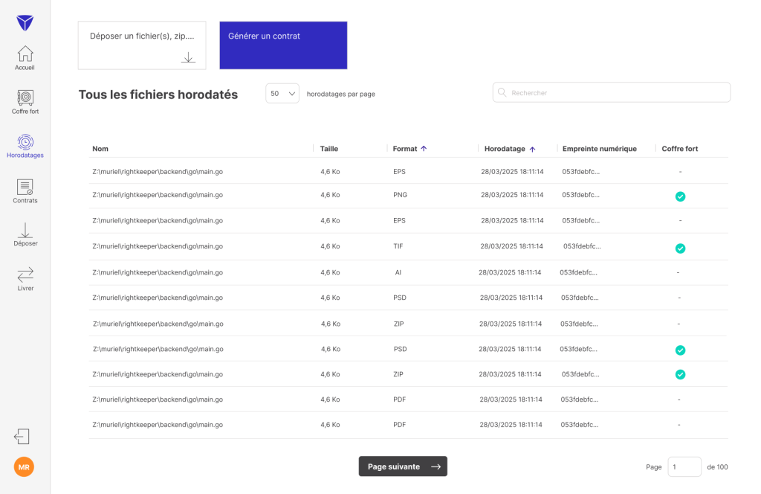Click the vault checkmark on the PNG row
761x494 pixels.
tap(681, 196)
